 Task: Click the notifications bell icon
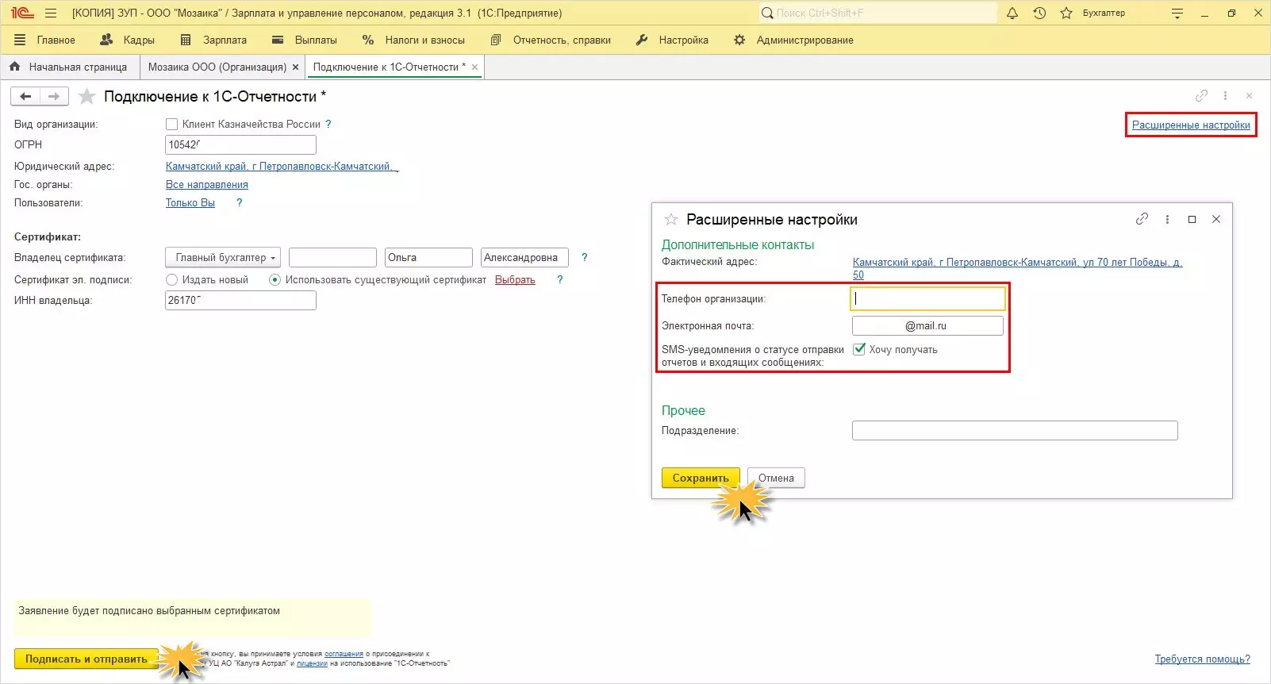[1012, 13]
